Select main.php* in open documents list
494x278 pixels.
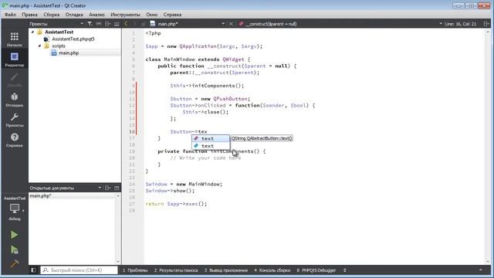[x=41, y=195]
